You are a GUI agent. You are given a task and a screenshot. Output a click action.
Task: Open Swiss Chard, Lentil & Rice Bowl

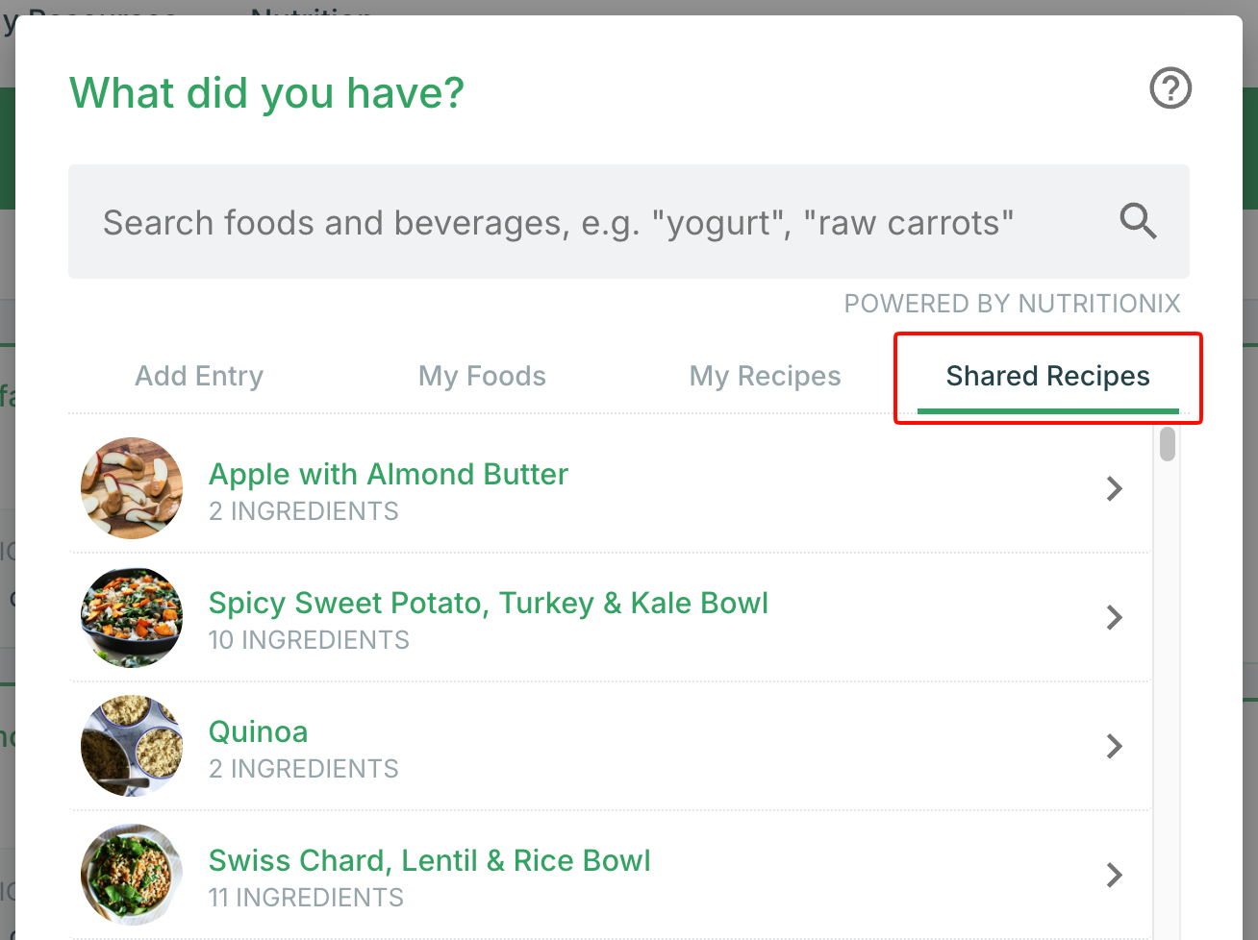pyautogui.click(x=430, y=860)
